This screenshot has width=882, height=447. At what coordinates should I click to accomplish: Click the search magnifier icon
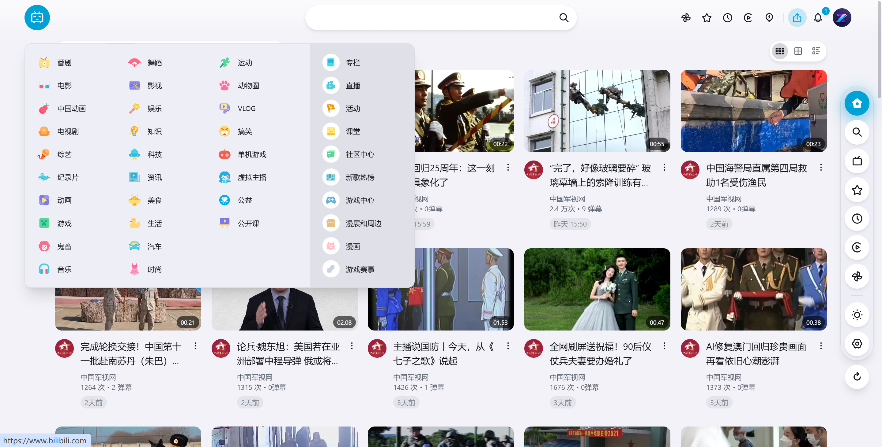tap(563, 17)
